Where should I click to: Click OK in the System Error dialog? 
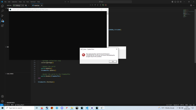(x=113, y=62)
